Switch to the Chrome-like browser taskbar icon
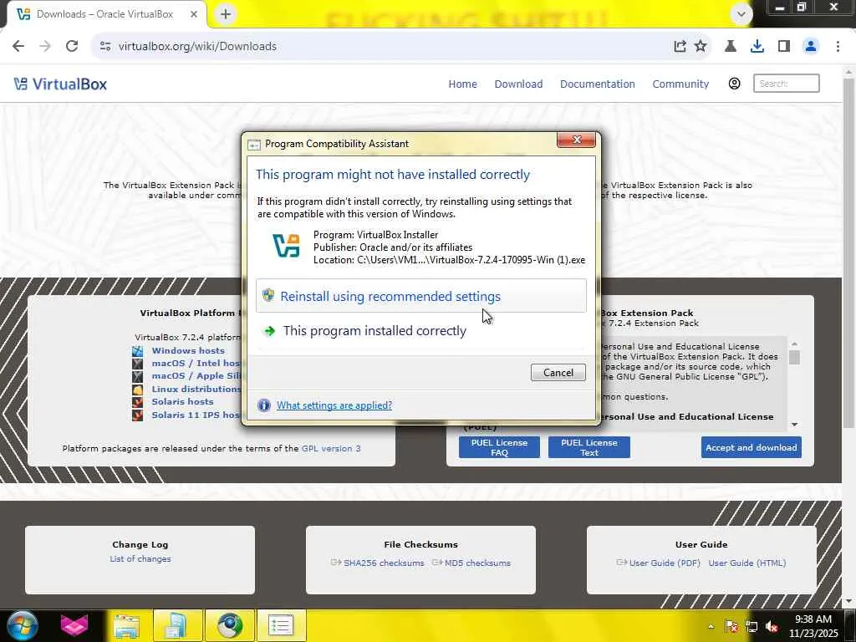 point(230,625)
